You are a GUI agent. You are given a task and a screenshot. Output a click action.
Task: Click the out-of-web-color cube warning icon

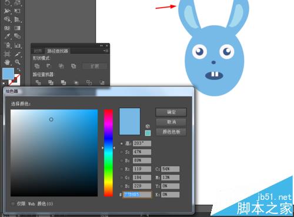tap(148, 126)
